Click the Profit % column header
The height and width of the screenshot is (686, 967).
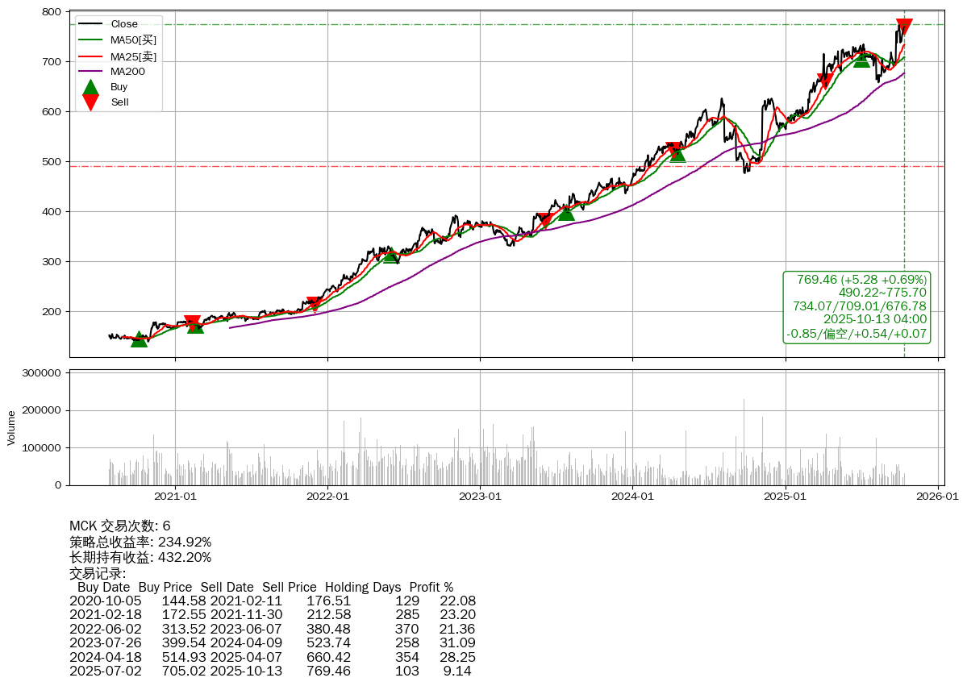(x=431, y=587)
